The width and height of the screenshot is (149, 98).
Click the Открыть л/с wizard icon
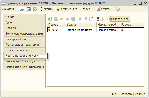[59, 9]
